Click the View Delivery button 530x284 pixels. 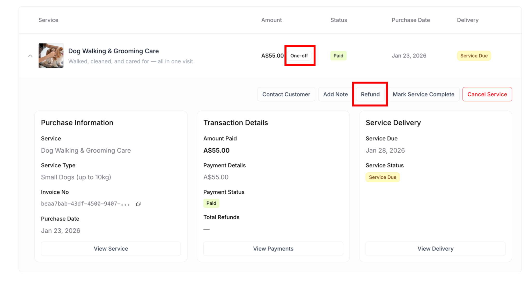[435, 249]
